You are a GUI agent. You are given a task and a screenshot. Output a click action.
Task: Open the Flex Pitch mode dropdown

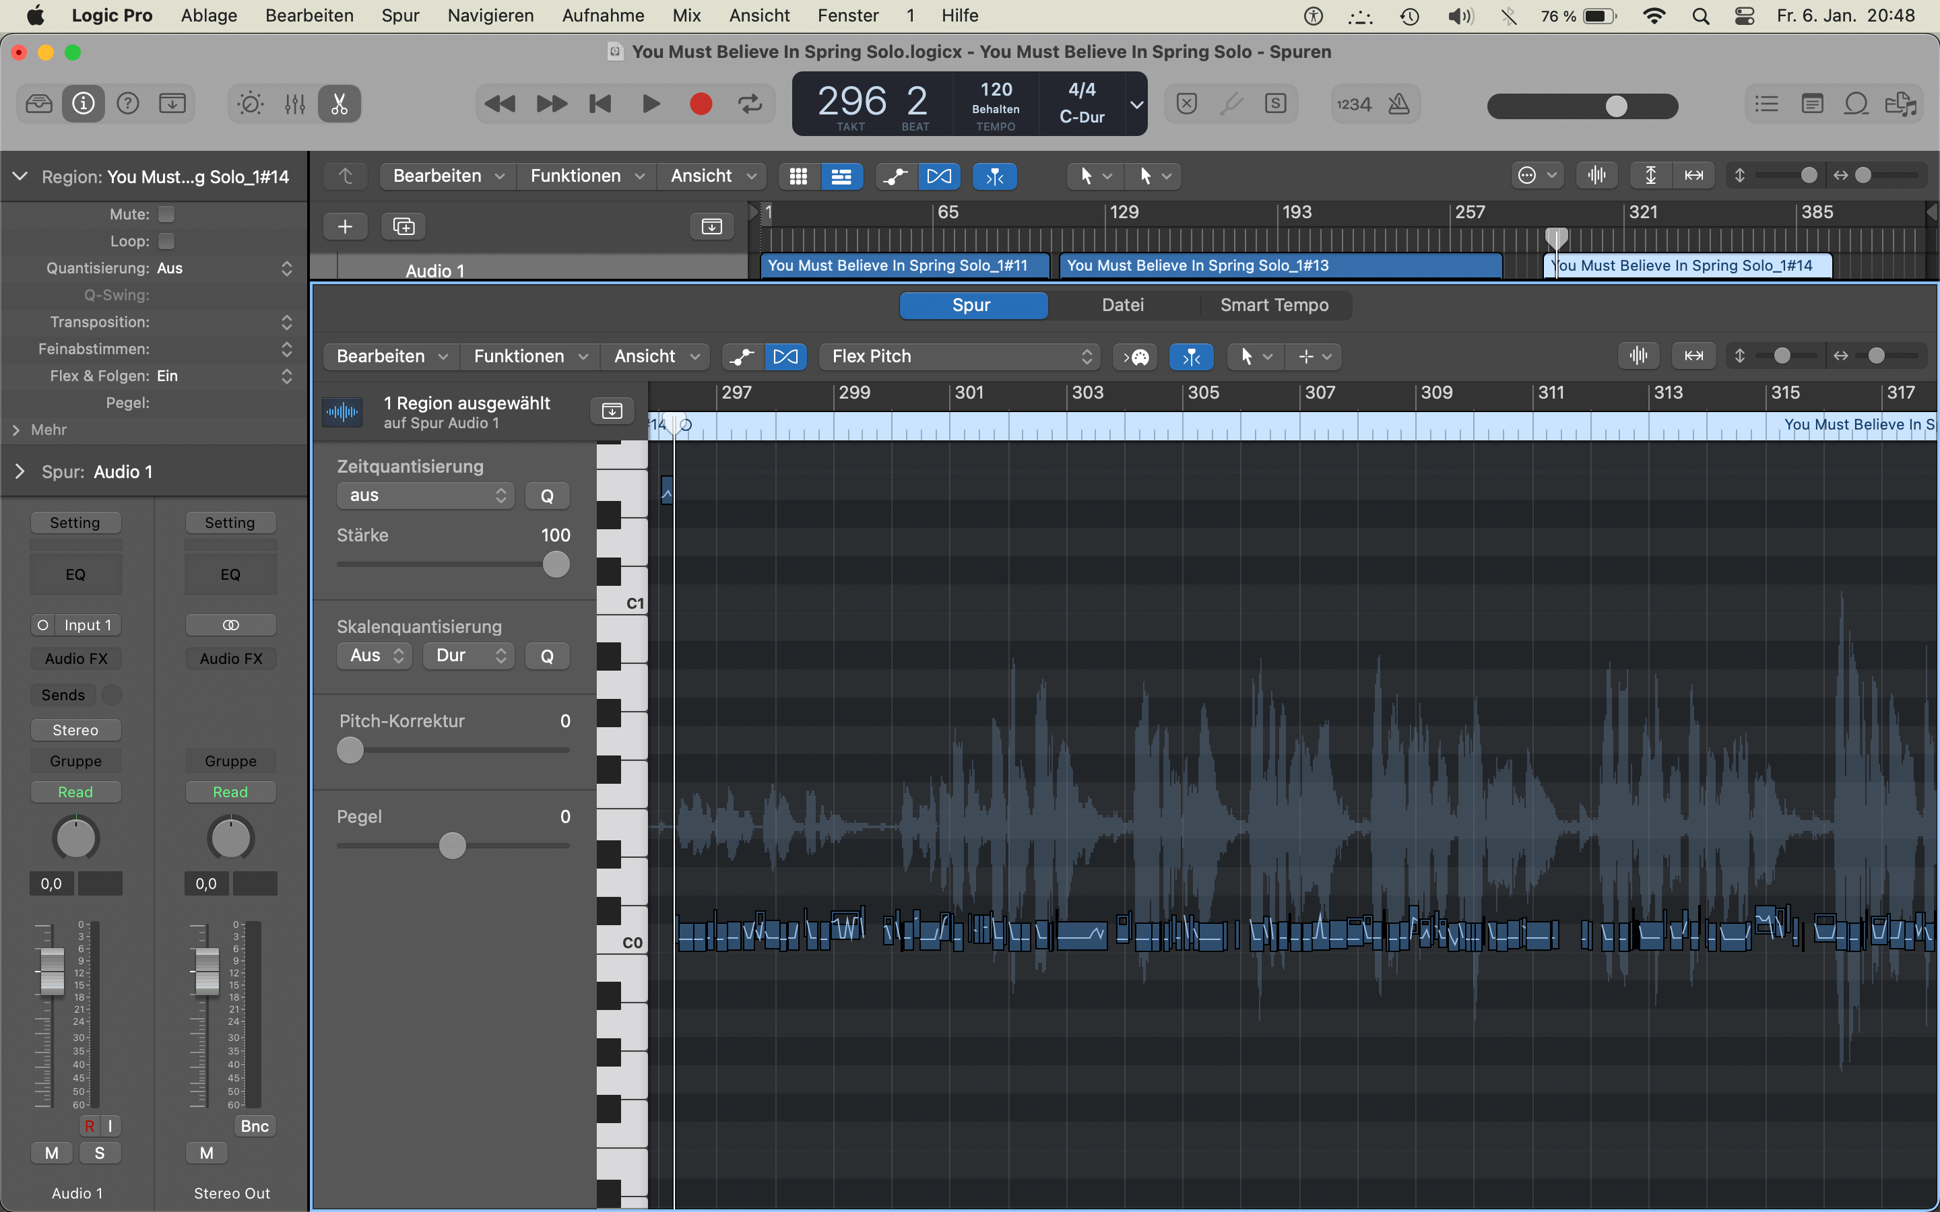(959, 356)
